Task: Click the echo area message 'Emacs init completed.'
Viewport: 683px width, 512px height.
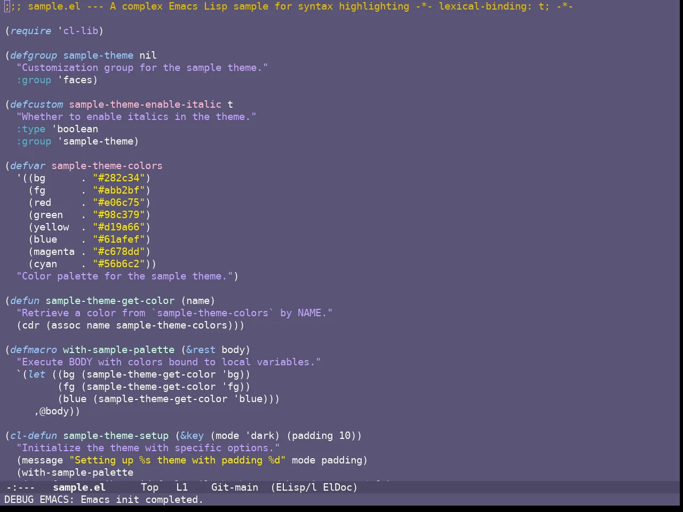Action: tap(142, 500)
